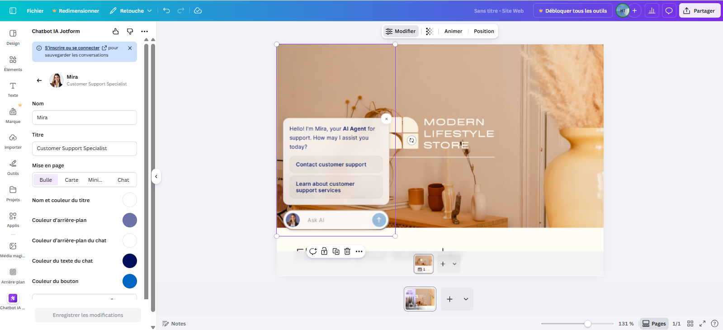Open the Redimensionner menu
Screen dimensions: 723x330
(x=76, y=11)
